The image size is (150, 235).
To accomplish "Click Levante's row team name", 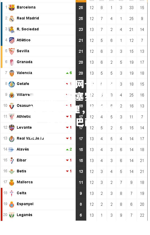I will [x=24, y=127].
